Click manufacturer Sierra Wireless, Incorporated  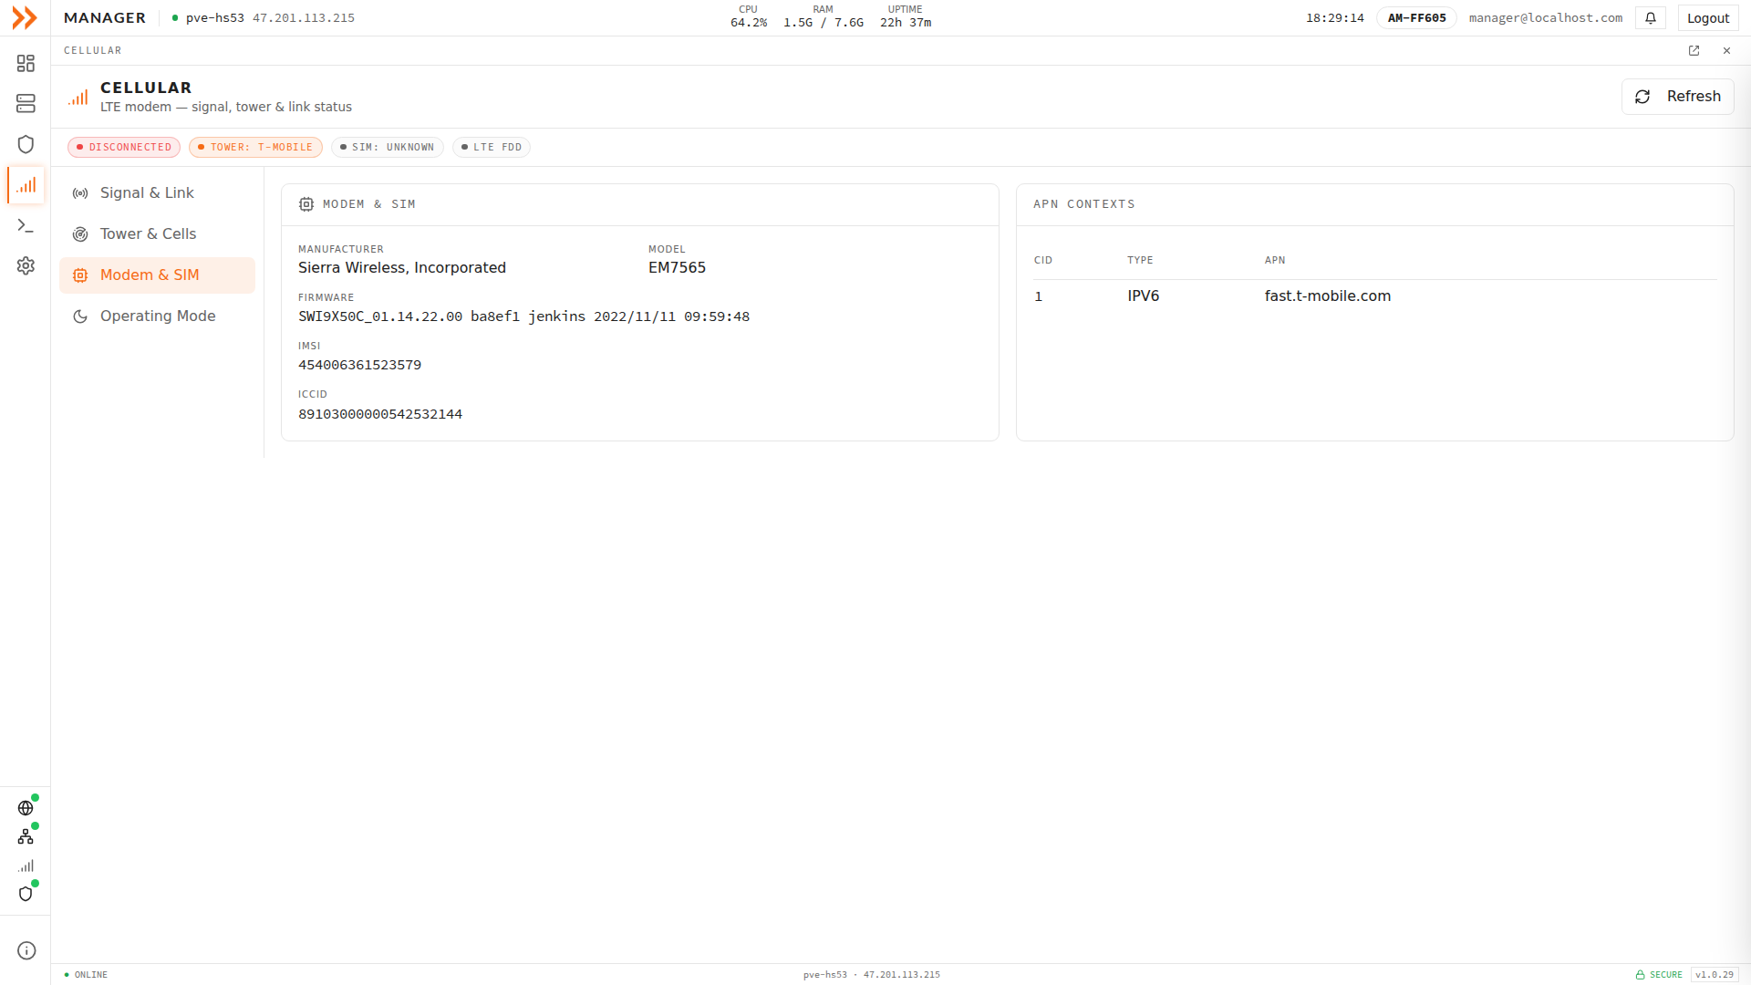[x=401, y=268]
